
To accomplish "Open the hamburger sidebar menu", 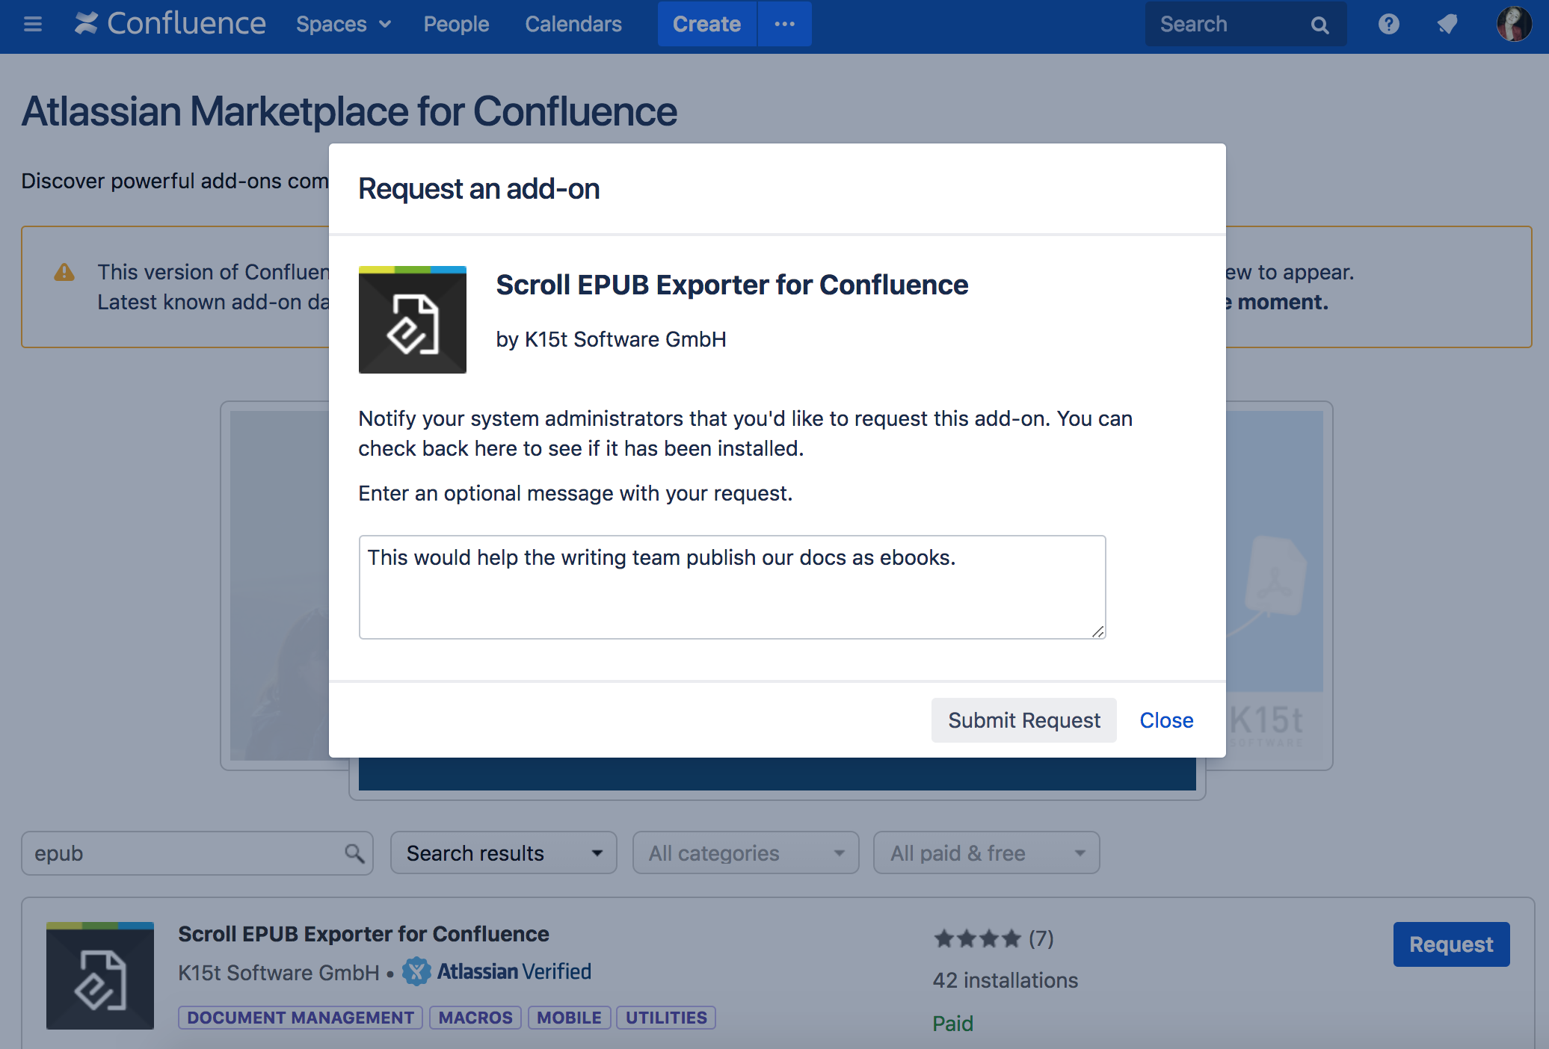I will tap(32, 24).
